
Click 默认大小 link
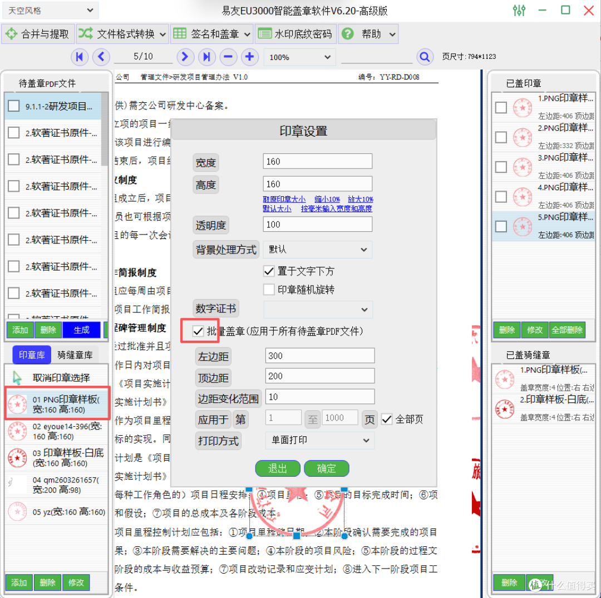(x=277, y=208)
